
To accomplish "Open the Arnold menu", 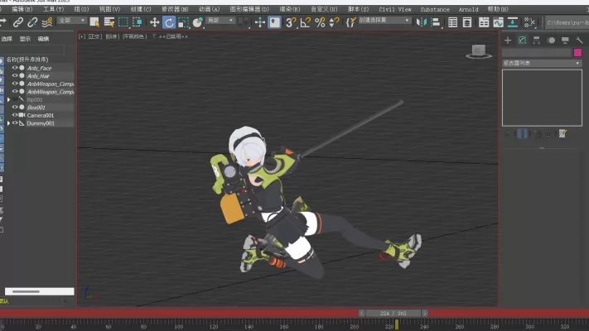I will pyautogui.click(x=468, y=9).
